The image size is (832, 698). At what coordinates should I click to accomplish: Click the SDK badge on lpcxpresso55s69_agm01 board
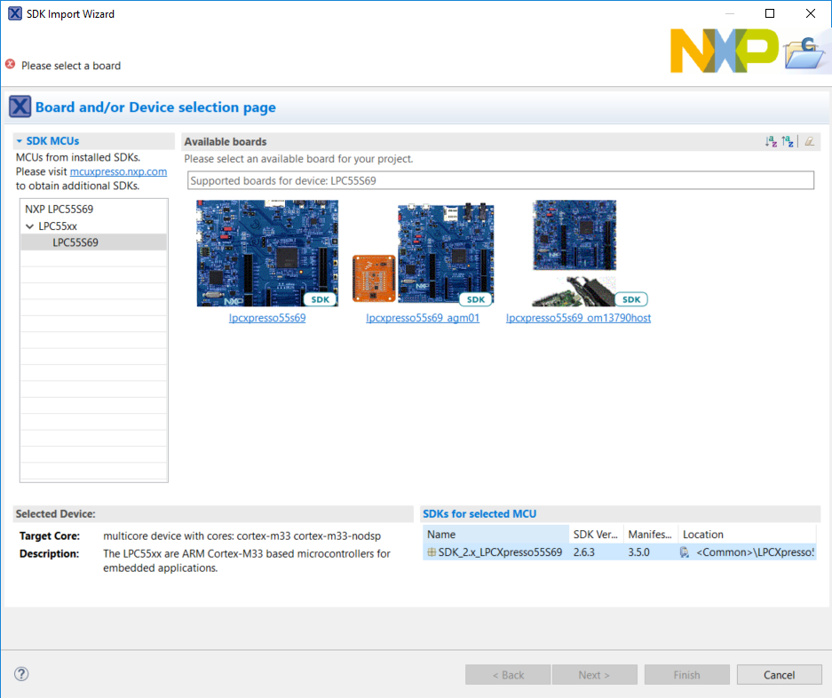(476, 299)
